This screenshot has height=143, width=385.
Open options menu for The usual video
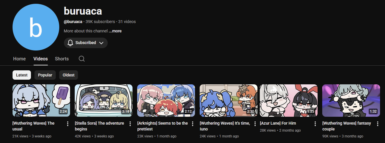coord(68,124)
